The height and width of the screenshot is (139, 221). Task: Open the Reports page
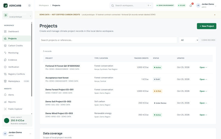17,102
